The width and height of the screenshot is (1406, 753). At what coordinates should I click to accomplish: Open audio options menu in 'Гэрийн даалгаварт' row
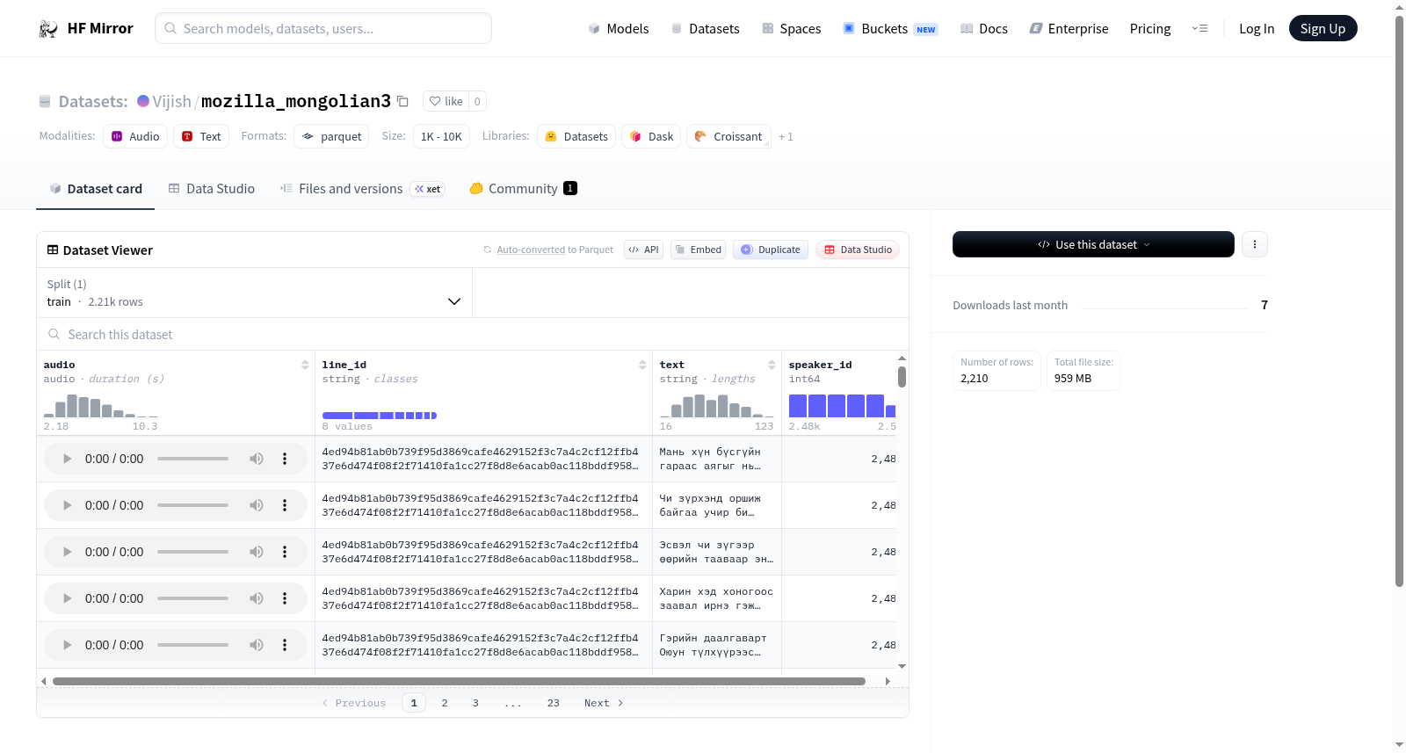[x=285, y=645]
